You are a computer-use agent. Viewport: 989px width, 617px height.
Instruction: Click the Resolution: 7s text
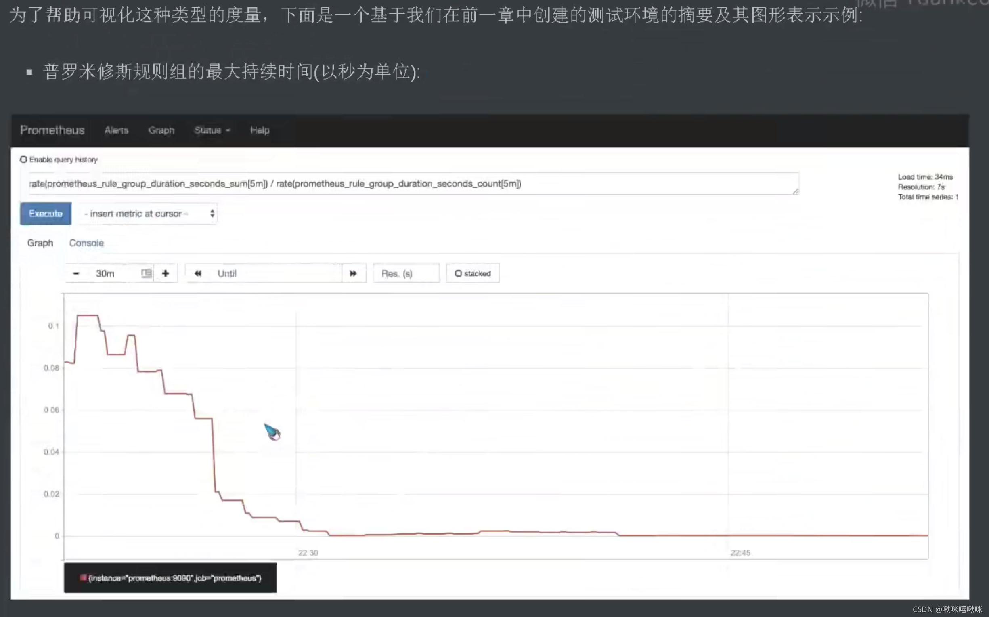coord(921,187)
